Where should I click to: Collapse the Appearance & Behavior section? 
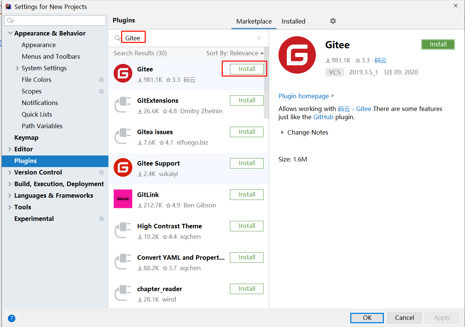pos(10,33)
